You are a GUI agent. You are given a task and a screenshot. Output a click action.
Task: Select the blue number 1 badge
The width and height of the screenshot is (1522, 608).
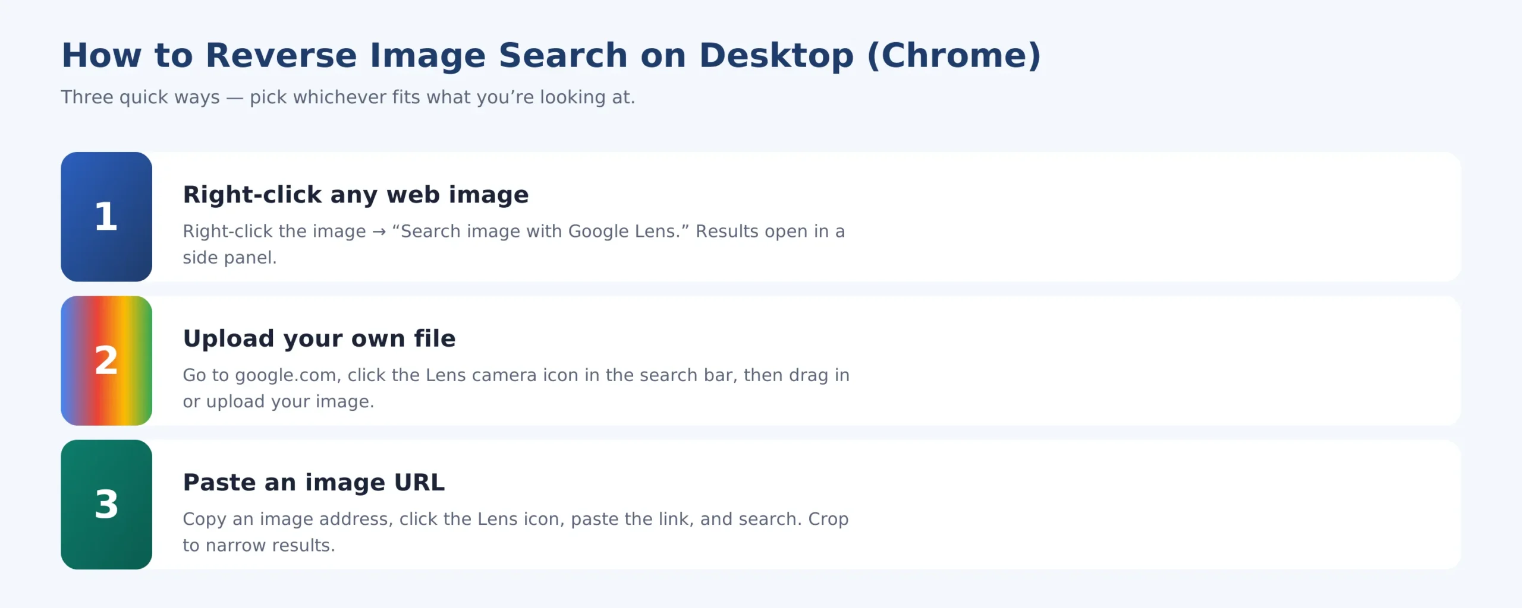pos(106,217)
